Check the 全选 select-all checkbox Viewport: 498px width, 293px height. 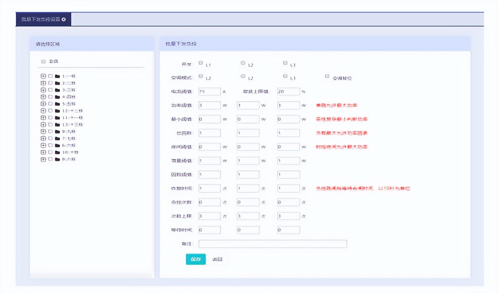click(x=43, y=62)
